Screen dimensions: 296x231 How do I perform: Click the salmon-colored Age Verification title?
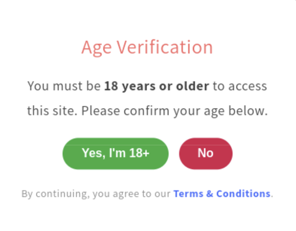pyautogui.click(x=147, y=47)
